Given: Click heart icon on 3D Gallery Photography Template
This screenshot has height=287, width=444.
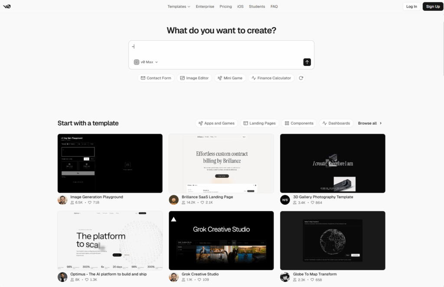Looking at the screenshot, I should pos(312,203).
